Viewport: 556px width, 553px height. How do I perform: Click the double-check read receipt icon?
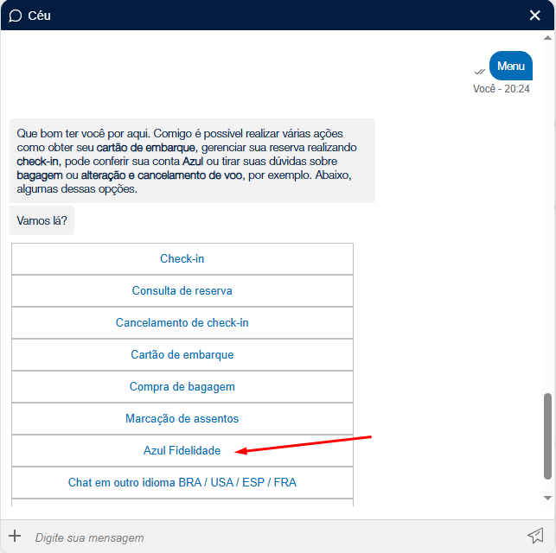point(479,72)
